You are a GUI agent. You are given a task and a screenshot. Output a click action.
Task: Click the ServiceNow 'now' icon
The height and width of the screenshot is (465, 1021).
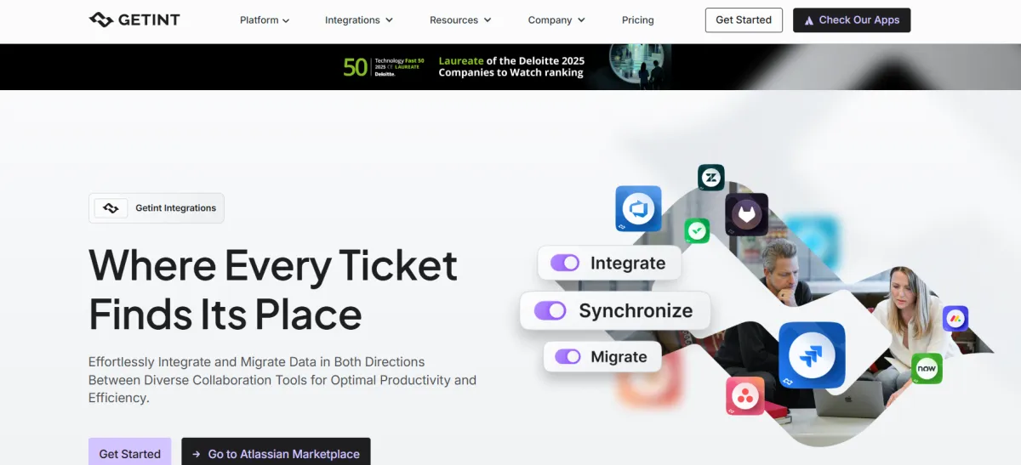[927, 368]
